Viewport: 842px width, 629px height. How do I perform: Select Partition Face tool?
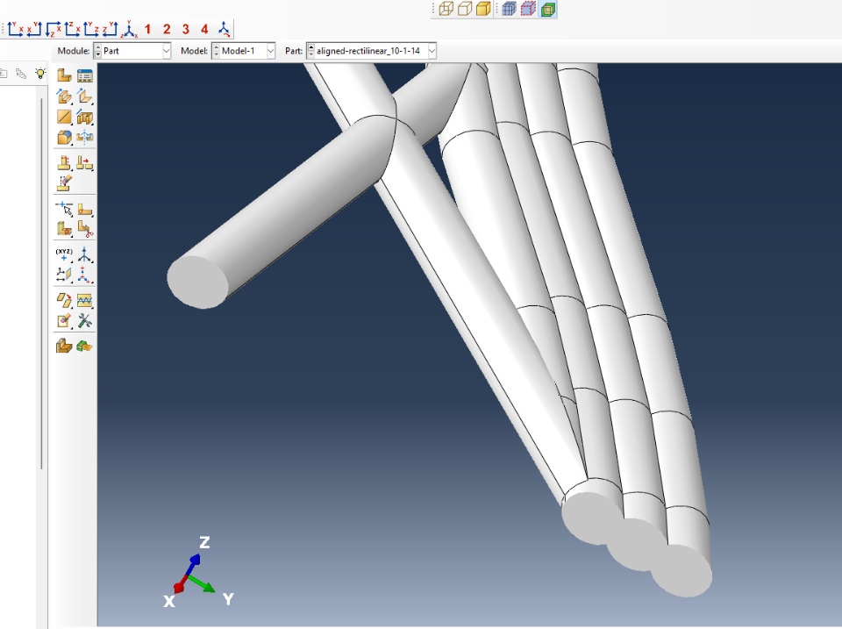[85, 209]
